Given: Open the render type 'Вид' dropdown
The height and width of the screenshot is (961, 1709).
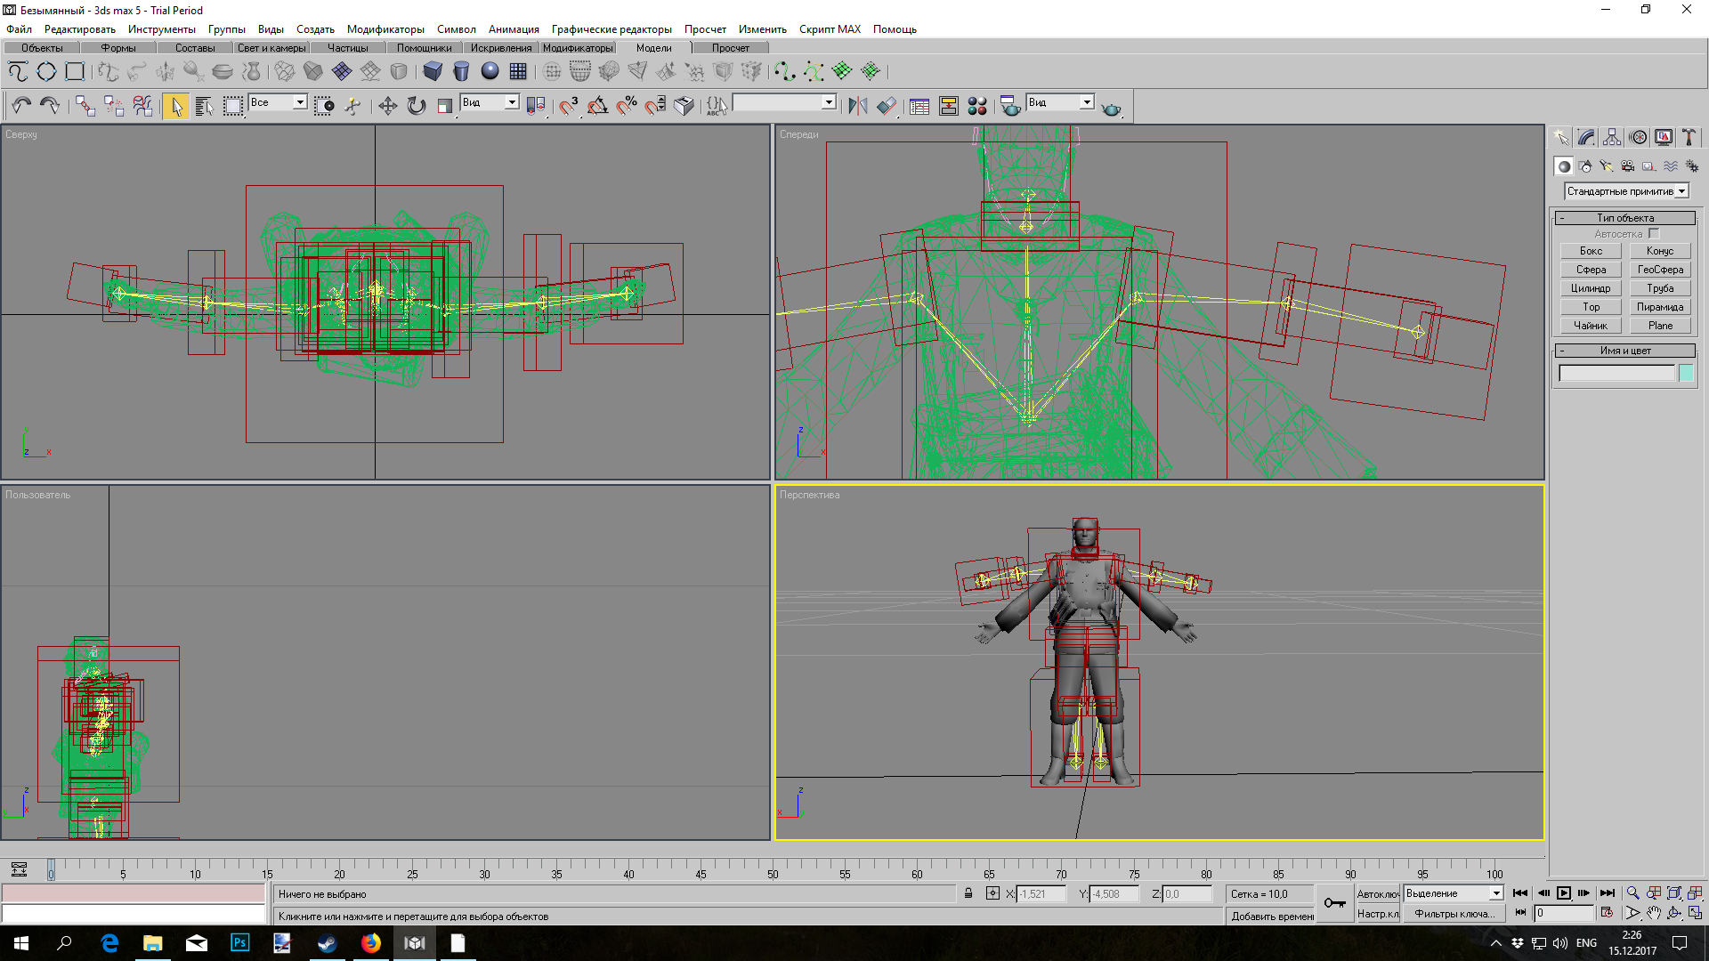Looking at the screenshot, I should (x=1087, y=102).
